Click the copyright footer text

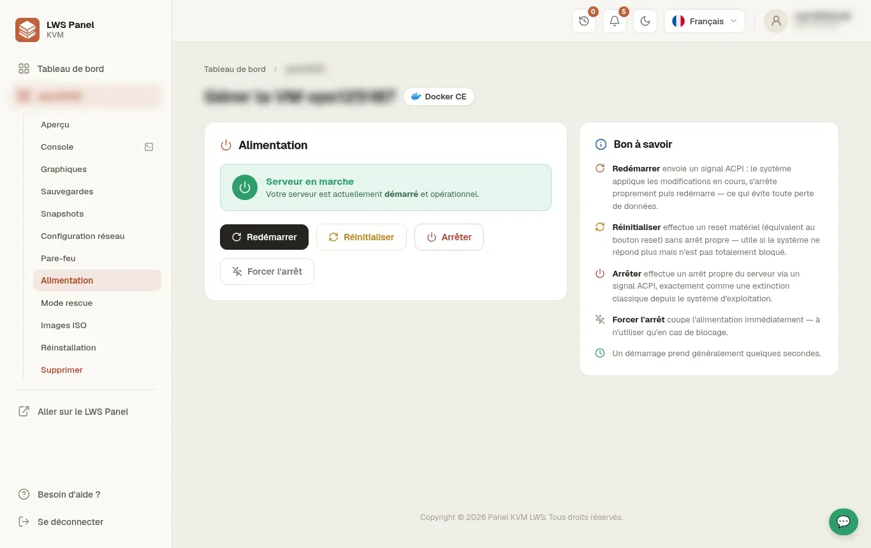point(522,517)
